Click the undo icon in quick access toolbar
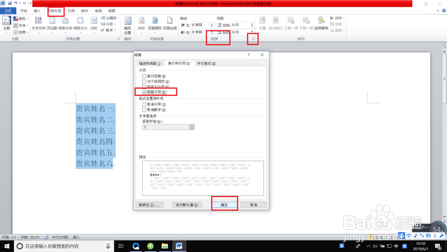 [16, 3]
